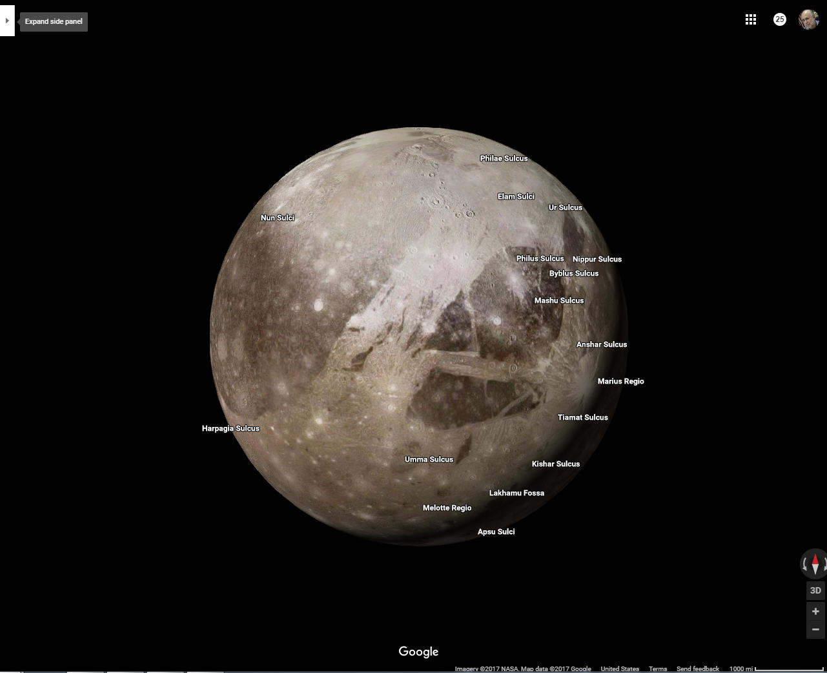Viewport: 827px width, 673px height.
Task: Expand the side panel arrow
Action: pyautogui.click(x=7, y=21)
